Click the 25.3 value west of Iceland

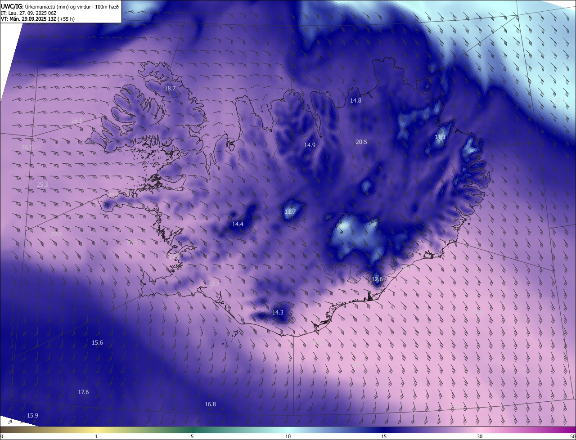coord(42,185)
